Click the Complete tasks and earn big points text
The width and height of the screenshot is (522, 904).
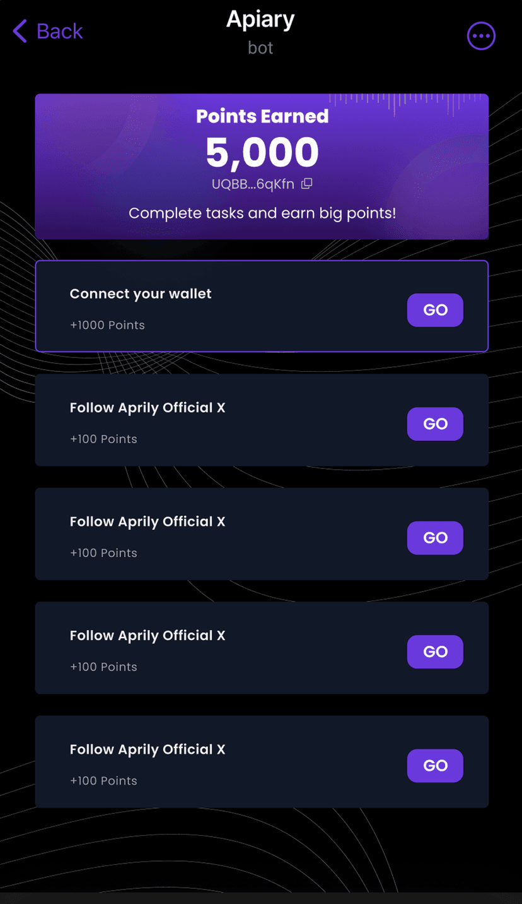[262, 213]
